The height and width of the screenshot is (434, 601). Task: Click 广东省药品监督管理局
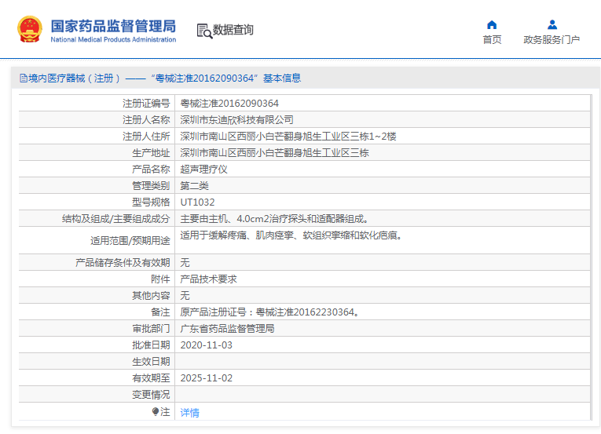(x=227, y=329)
